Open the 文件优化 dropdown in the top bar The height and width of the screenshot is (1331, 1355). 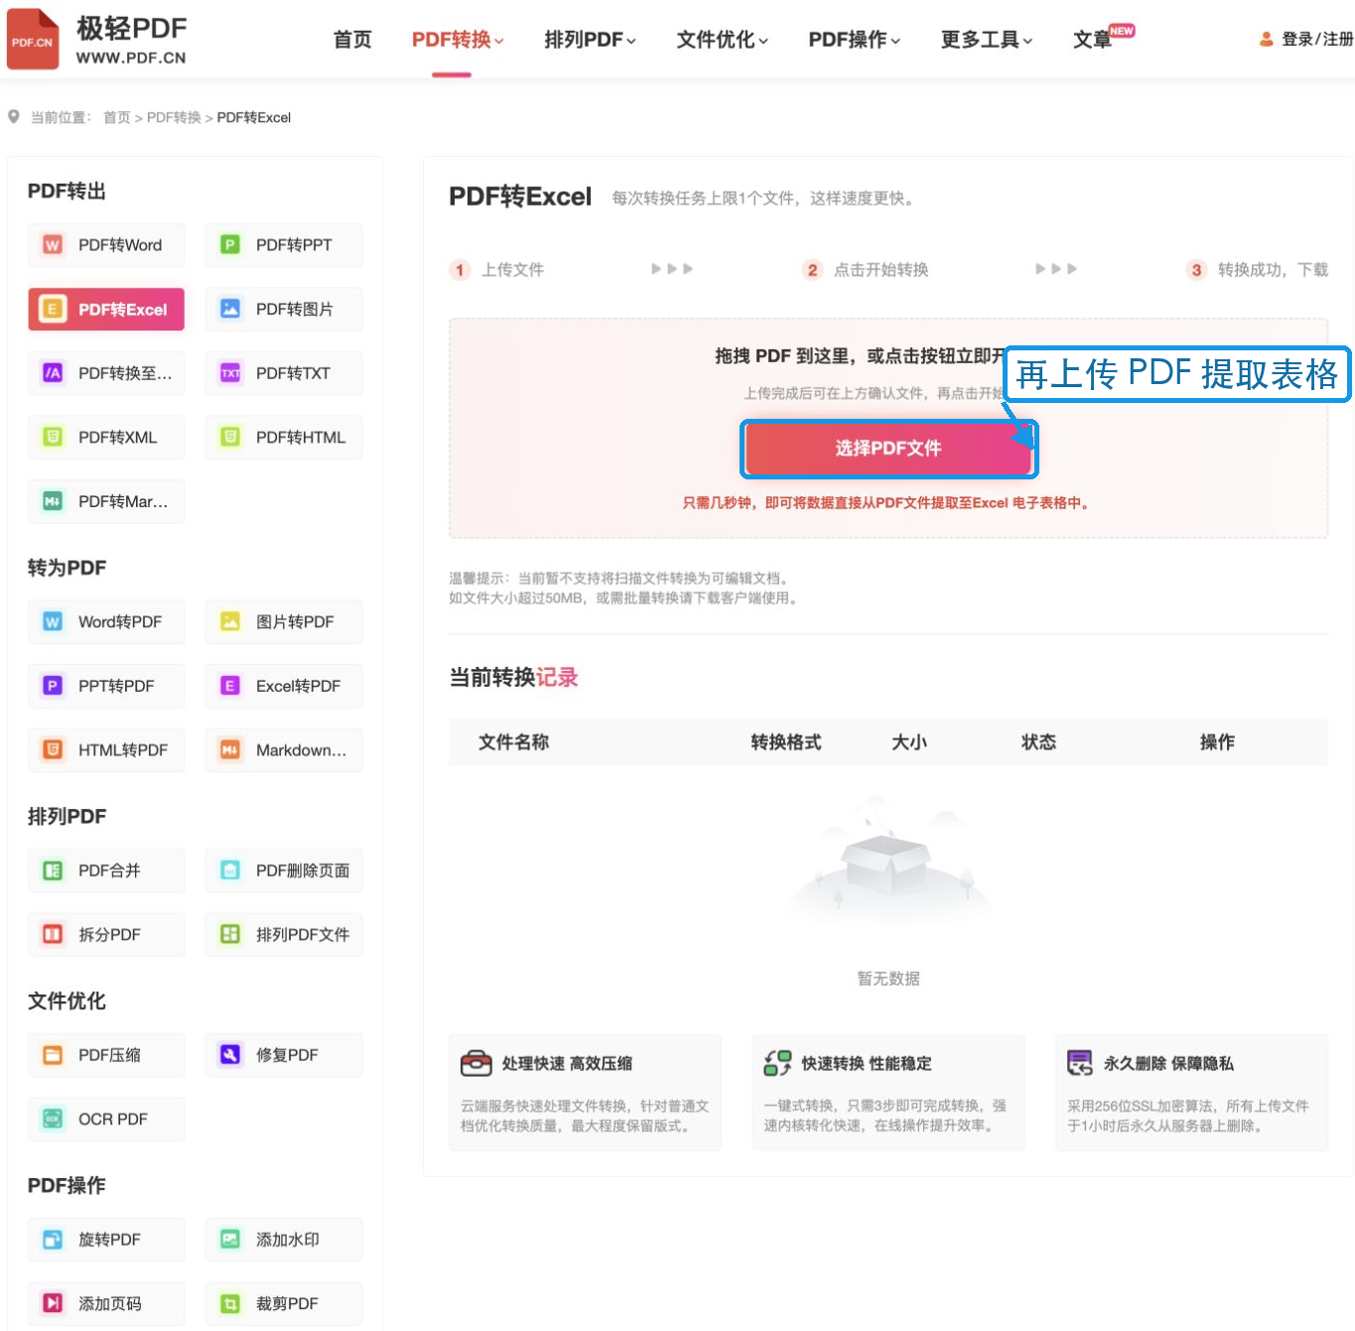(x=722, y=40)
